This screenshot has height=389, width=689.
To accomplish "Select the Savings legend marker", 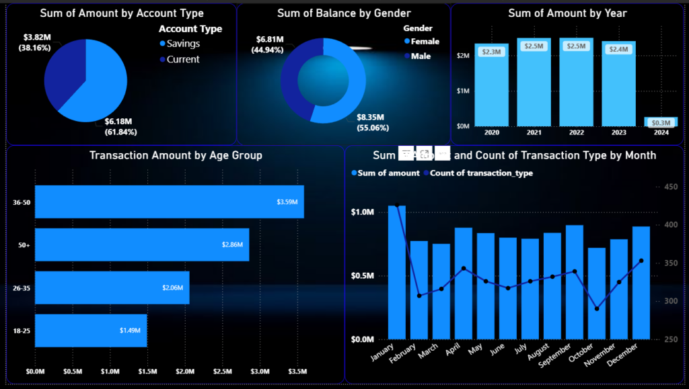I will 163,44.
